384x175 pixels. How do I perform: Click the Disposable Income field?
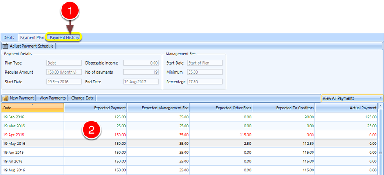141,63
